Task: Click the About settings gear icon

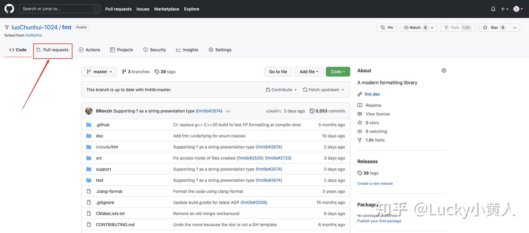Action: click(x=444, y=70)
